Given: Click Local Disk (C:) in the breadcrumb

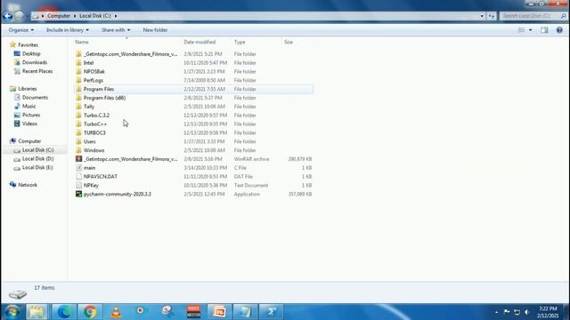Looking at the screenshot, I should [95, 16].
